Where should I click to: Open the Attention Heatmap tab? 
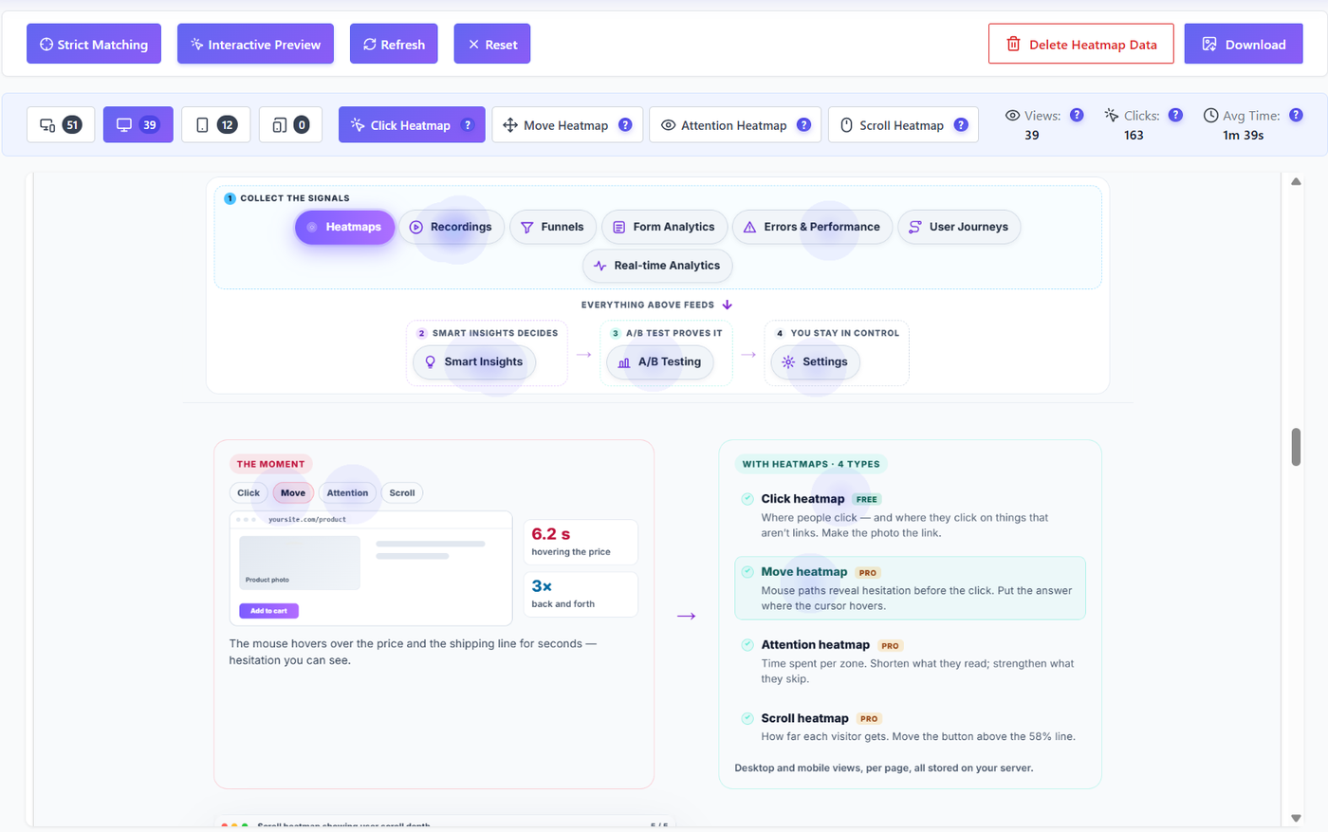pyautogui.click(x=736, y=125)
